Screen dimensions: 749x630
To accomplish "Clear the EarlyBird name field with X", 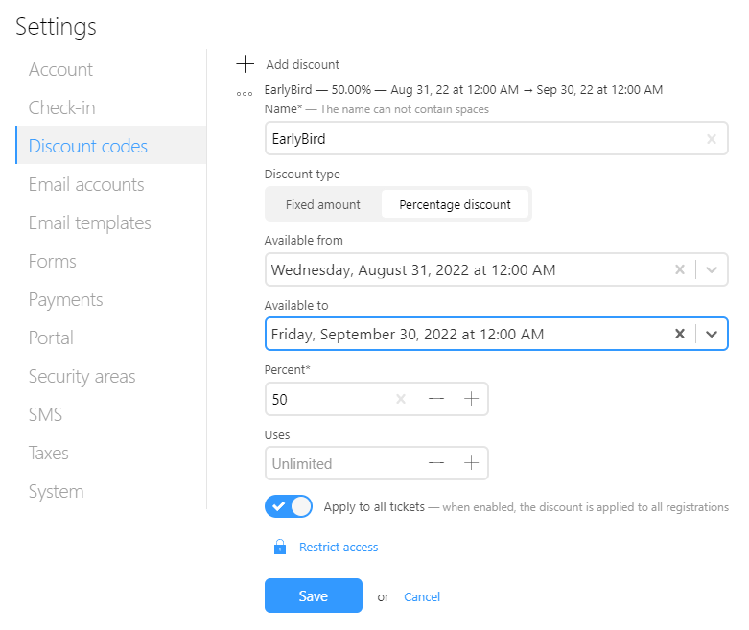I will point(711,139).
